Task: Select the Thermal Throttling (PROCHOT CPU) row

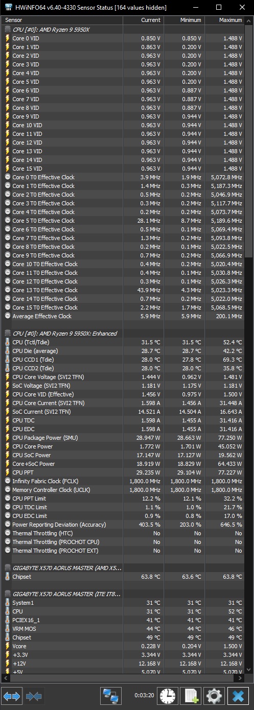Action: [123, 542]
